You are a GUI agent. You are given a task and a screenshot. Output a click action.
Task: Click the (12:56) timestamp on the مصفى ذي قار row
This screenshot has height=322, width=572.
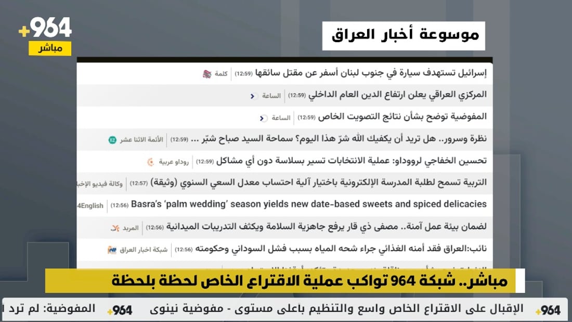click(x=154, y=227)
